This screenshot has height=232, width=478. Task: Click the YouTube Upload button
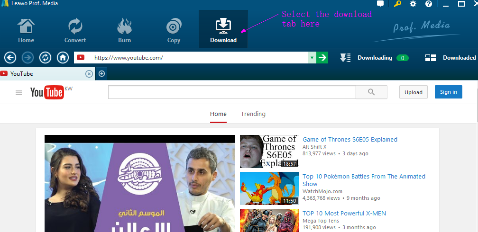pos(414,92)
